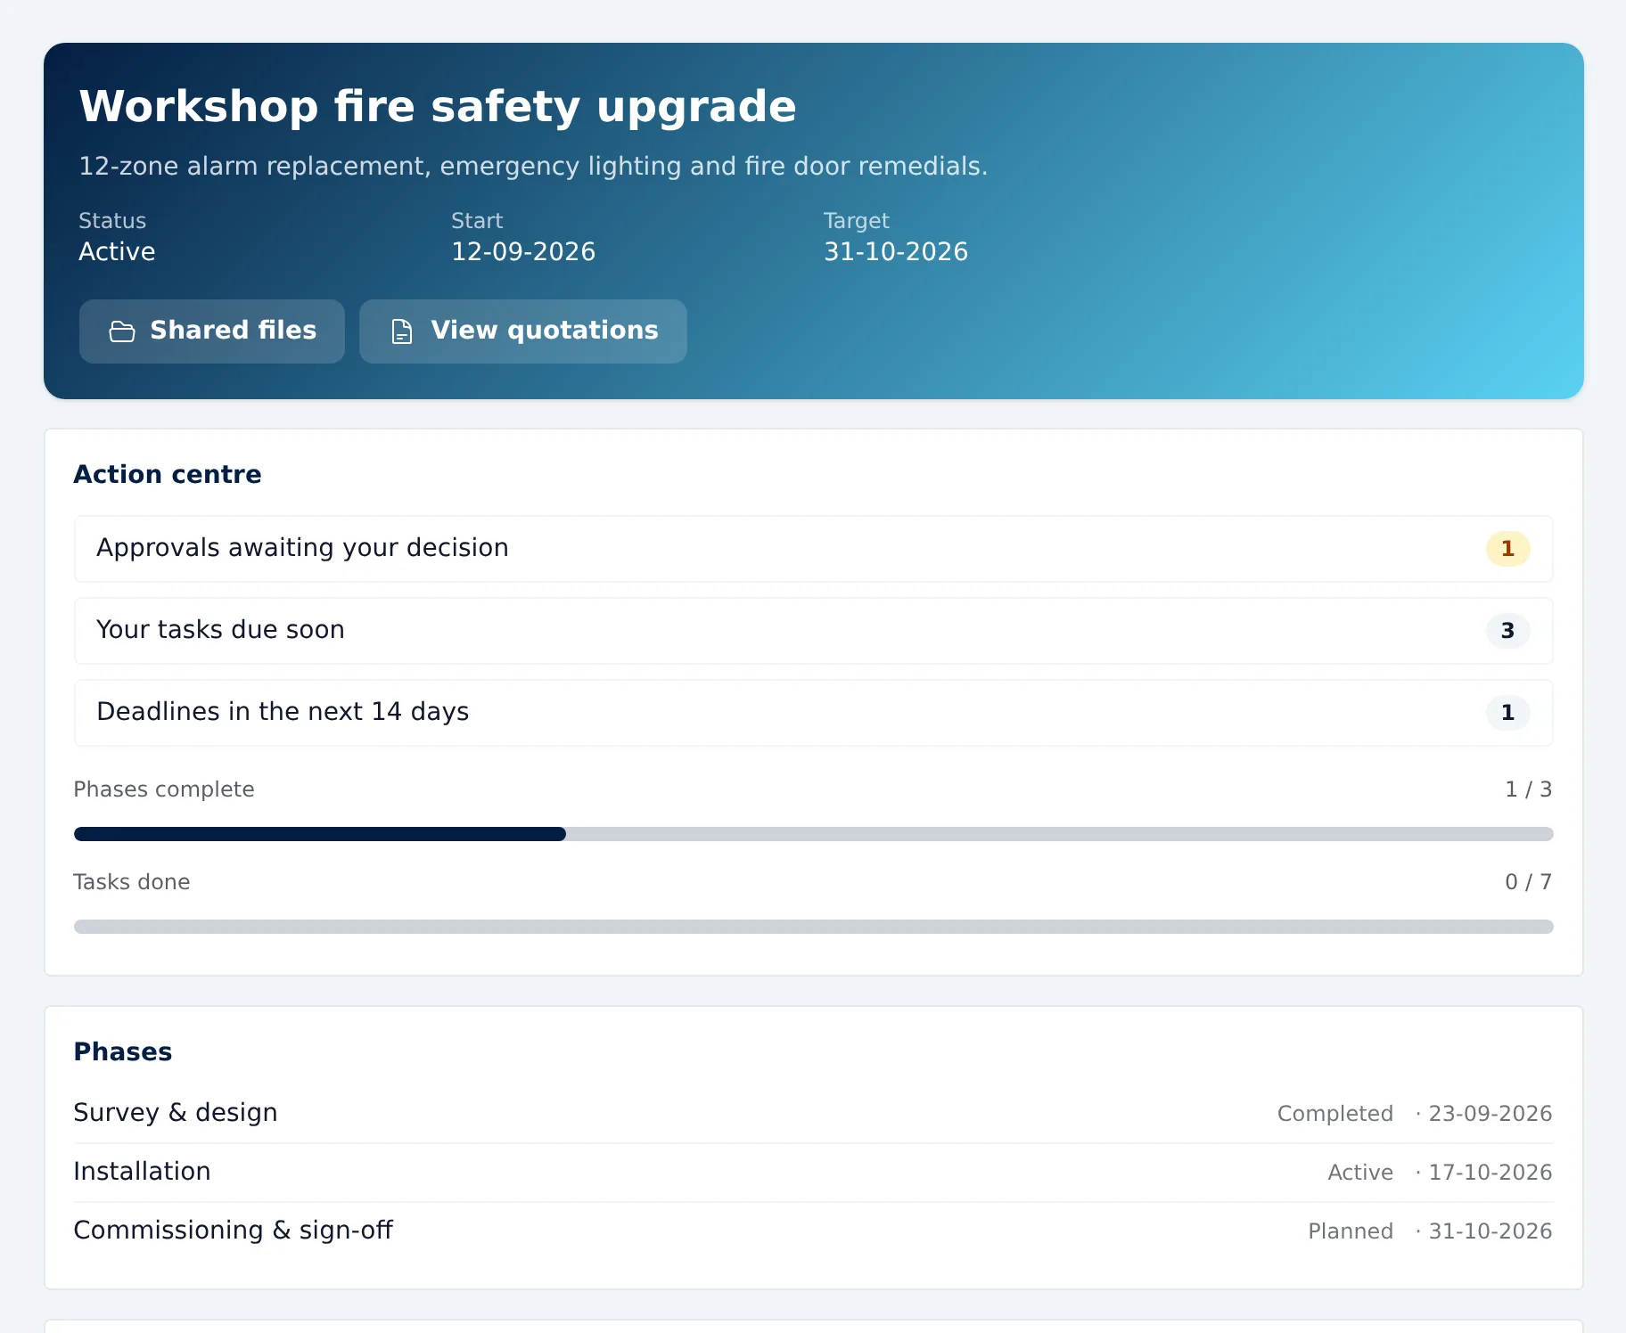The width and height of the screenshot is (1626, 1333).
Task: Open Approvals awaiting your decision row
Action: [x=813, y=549]
